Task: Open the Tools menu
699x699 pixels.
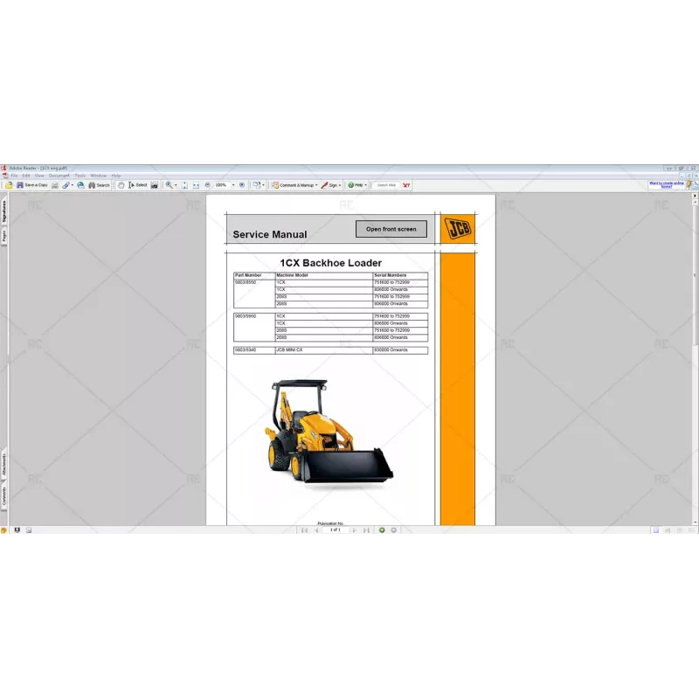Action: click(x=80, y=174)
